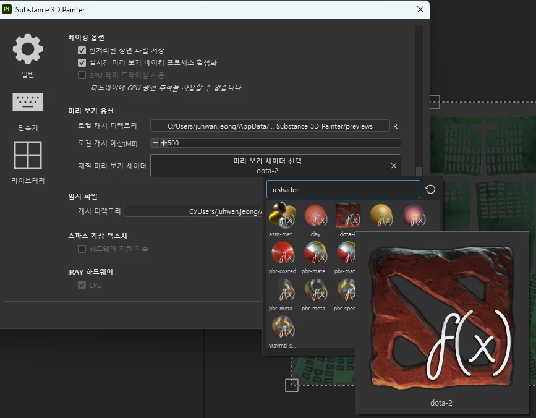Screen dimensions: 536x418
Task: Choose the asm-met... shader thumbnail
Action: [283, 215]
